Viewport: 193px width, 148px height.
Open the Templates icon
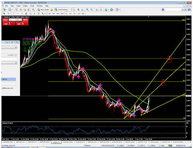tap(118, 10)
